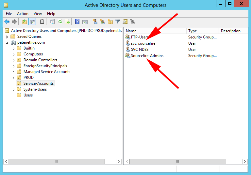Screen dimensions: 251x175
Task: Select Active Directory Users and Computers root node
Action: pos(66,31)
